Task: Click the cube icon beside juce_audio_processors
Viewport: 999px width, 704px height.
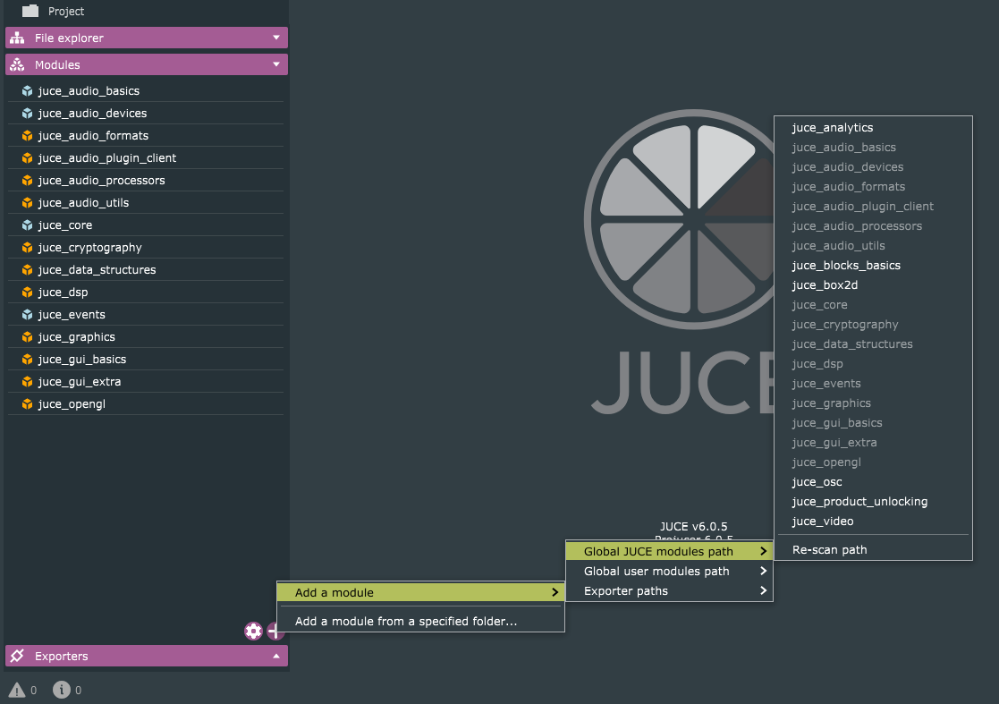Action: tap(27, 181)
